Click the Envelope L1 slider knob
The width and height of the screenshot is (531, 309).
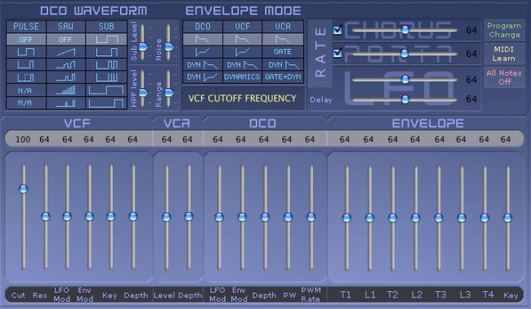pos(369,218)
